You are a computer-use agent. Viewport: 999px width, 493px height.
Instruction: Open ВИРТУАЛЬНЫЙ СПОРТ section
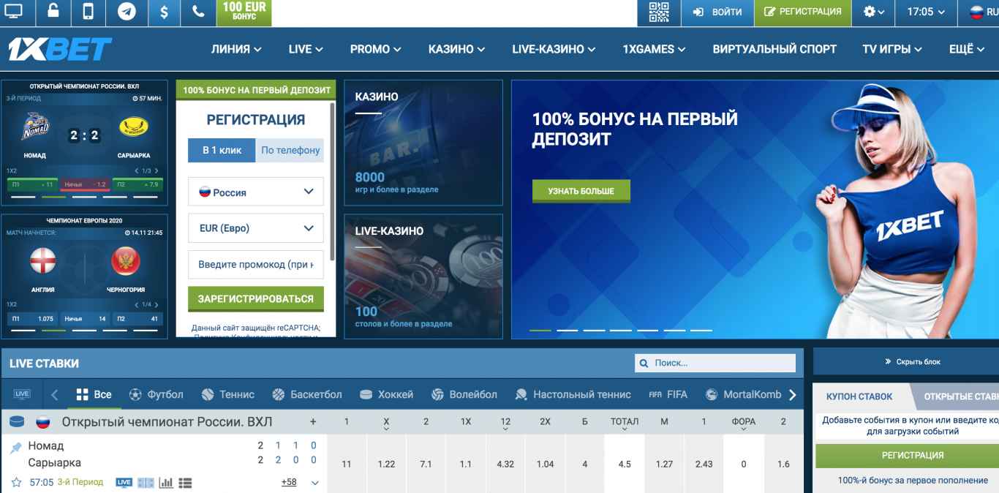click(774, 49)
